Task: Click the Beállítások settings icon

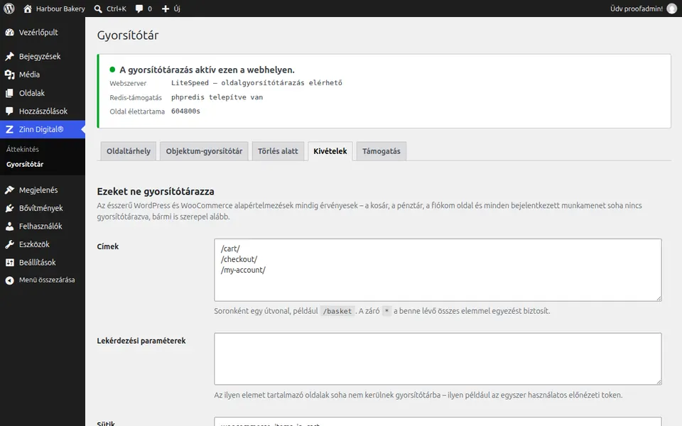Action: [9, 263]
